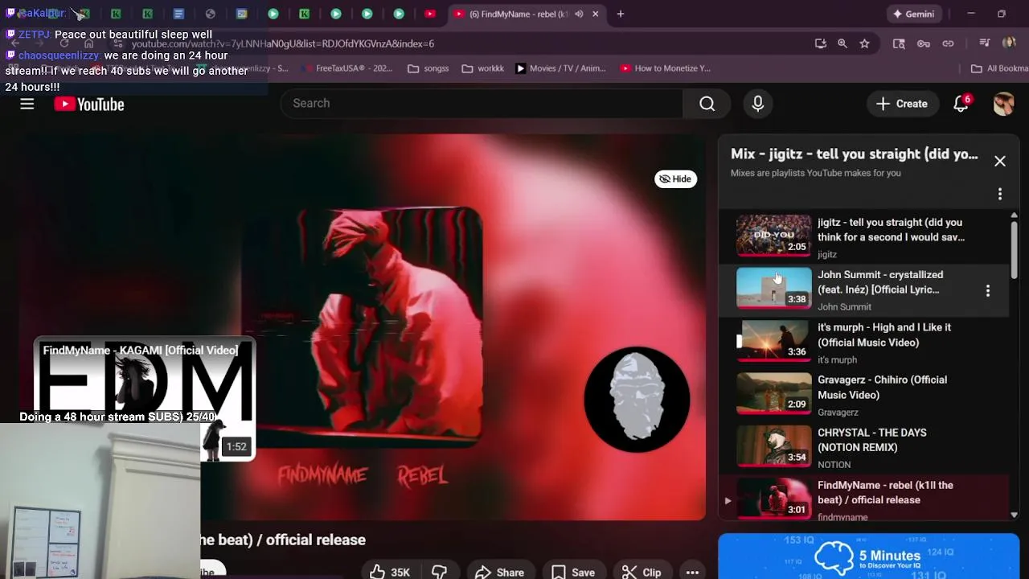Play John Summit - crystallized thumbnail
Image resolution: width=1029 pixels, height=579 pixels.
pyautogui.click(x=774, y=288)
